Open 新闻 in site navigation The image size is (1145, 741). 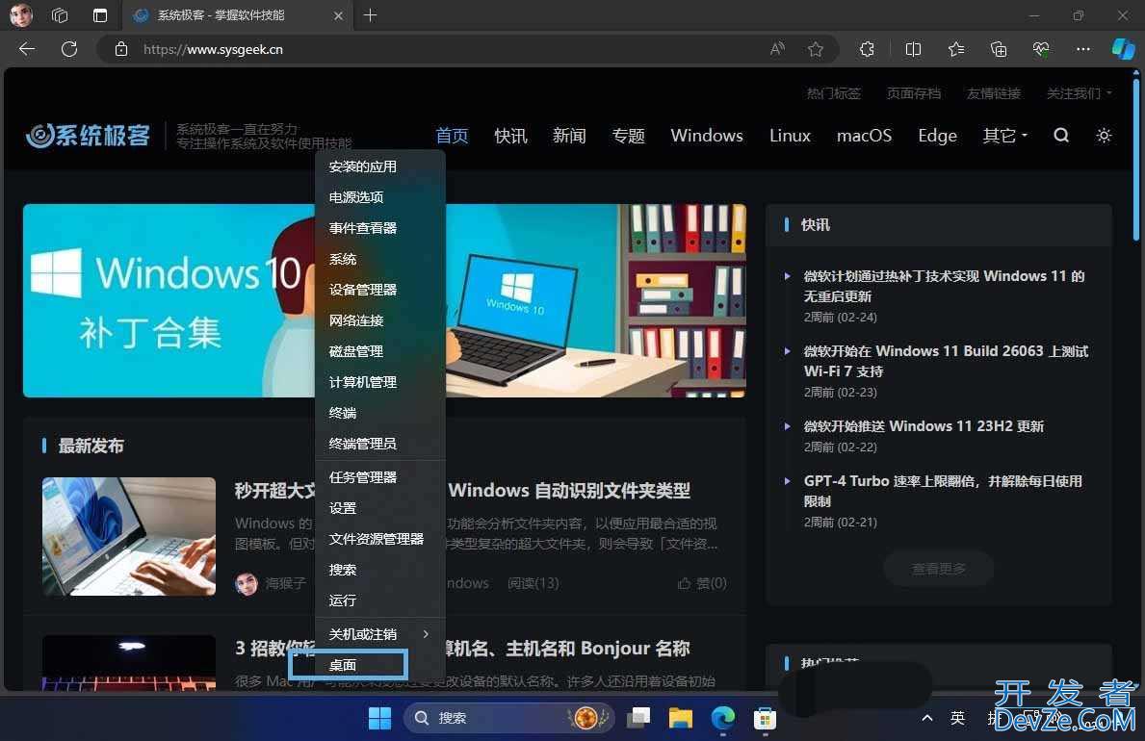point(569,135)
